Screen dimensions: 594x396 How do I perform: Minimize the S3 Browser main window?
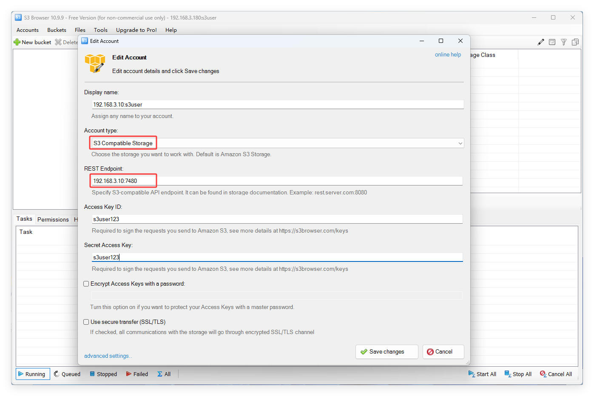click(x=534, y=17)
